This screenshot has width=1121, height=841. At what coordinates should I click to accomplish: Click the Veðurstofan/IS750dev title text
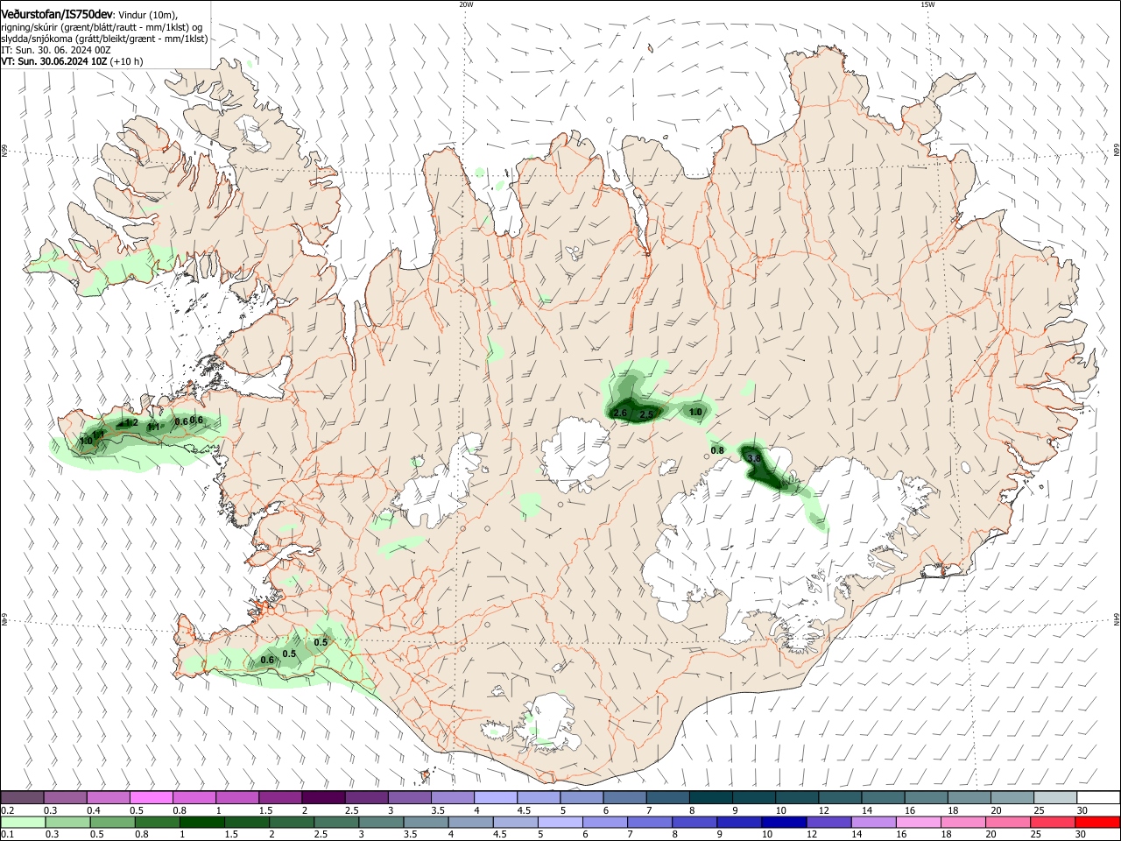(x=57, y=15)
